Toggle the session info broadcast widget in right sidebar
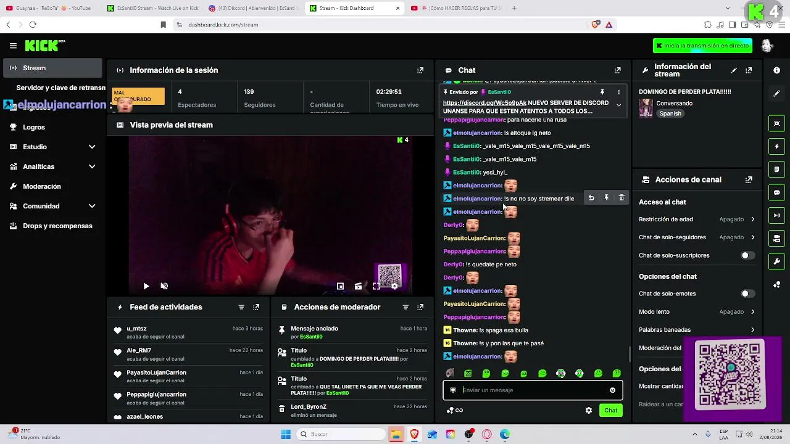The image size is (790, 444). point(776,215)
